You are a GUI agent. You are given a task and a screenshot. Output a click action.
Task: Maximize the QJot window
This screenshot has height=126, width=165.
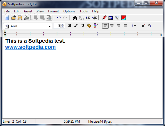pos(146,3)
